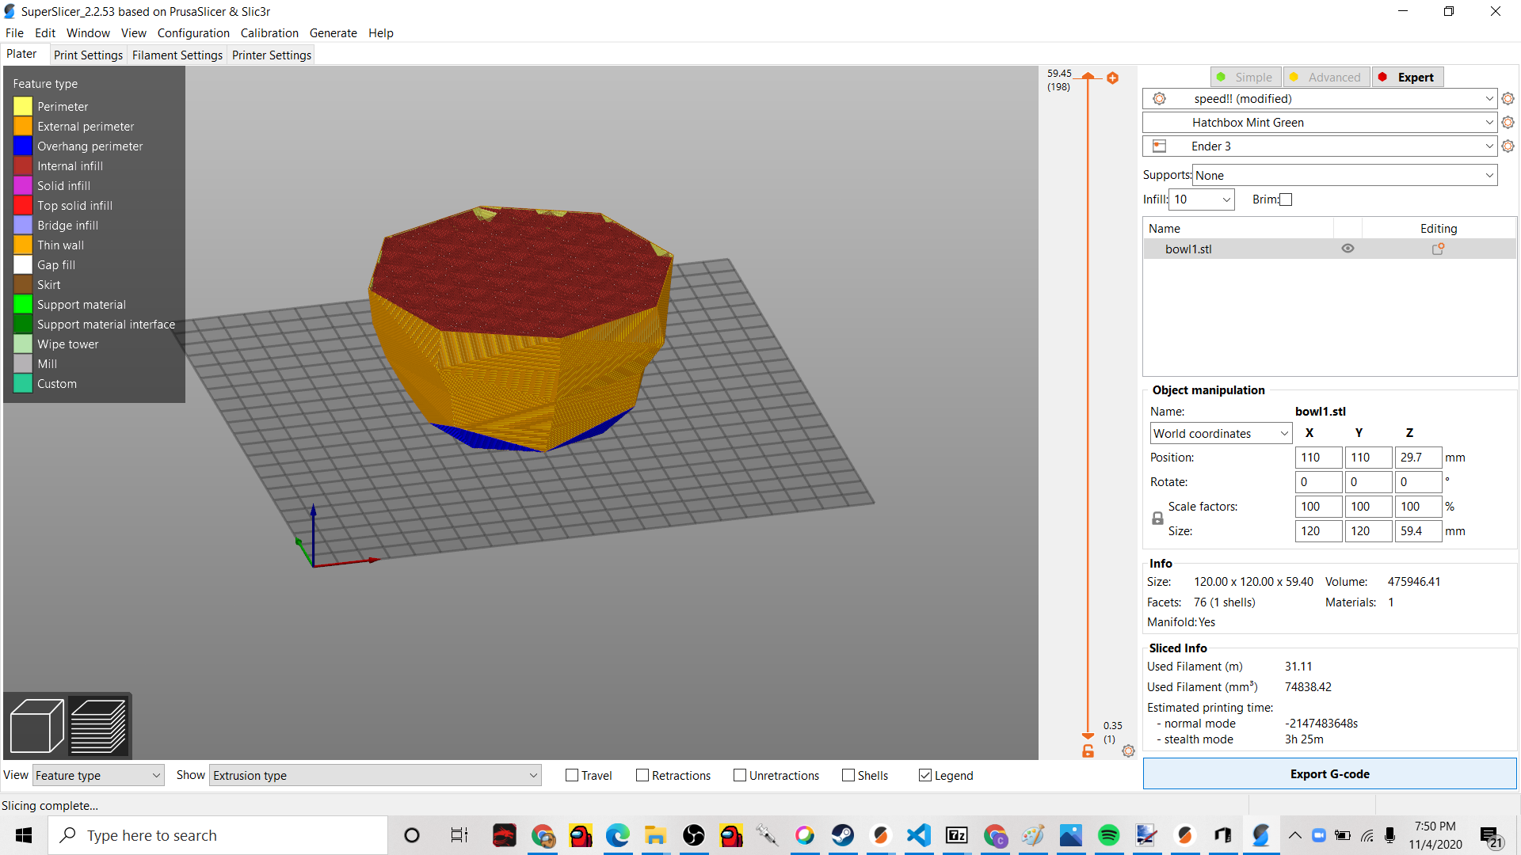Toggle visibility of bowl1.stl with the eye icon

[x=1348, y=248]
